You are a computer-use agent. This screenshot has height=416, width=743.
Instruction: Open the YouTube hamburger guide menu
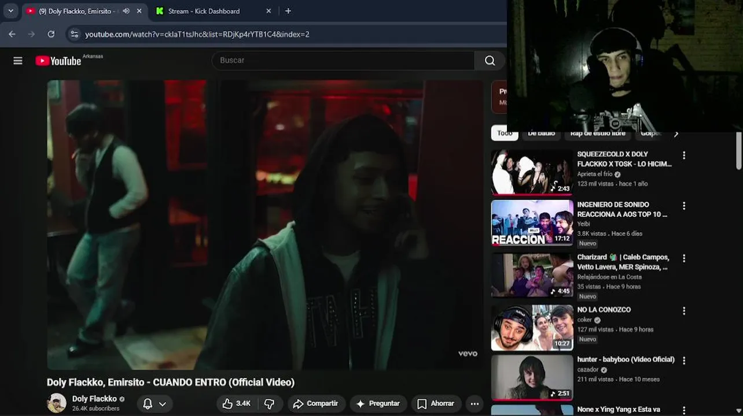18,61
